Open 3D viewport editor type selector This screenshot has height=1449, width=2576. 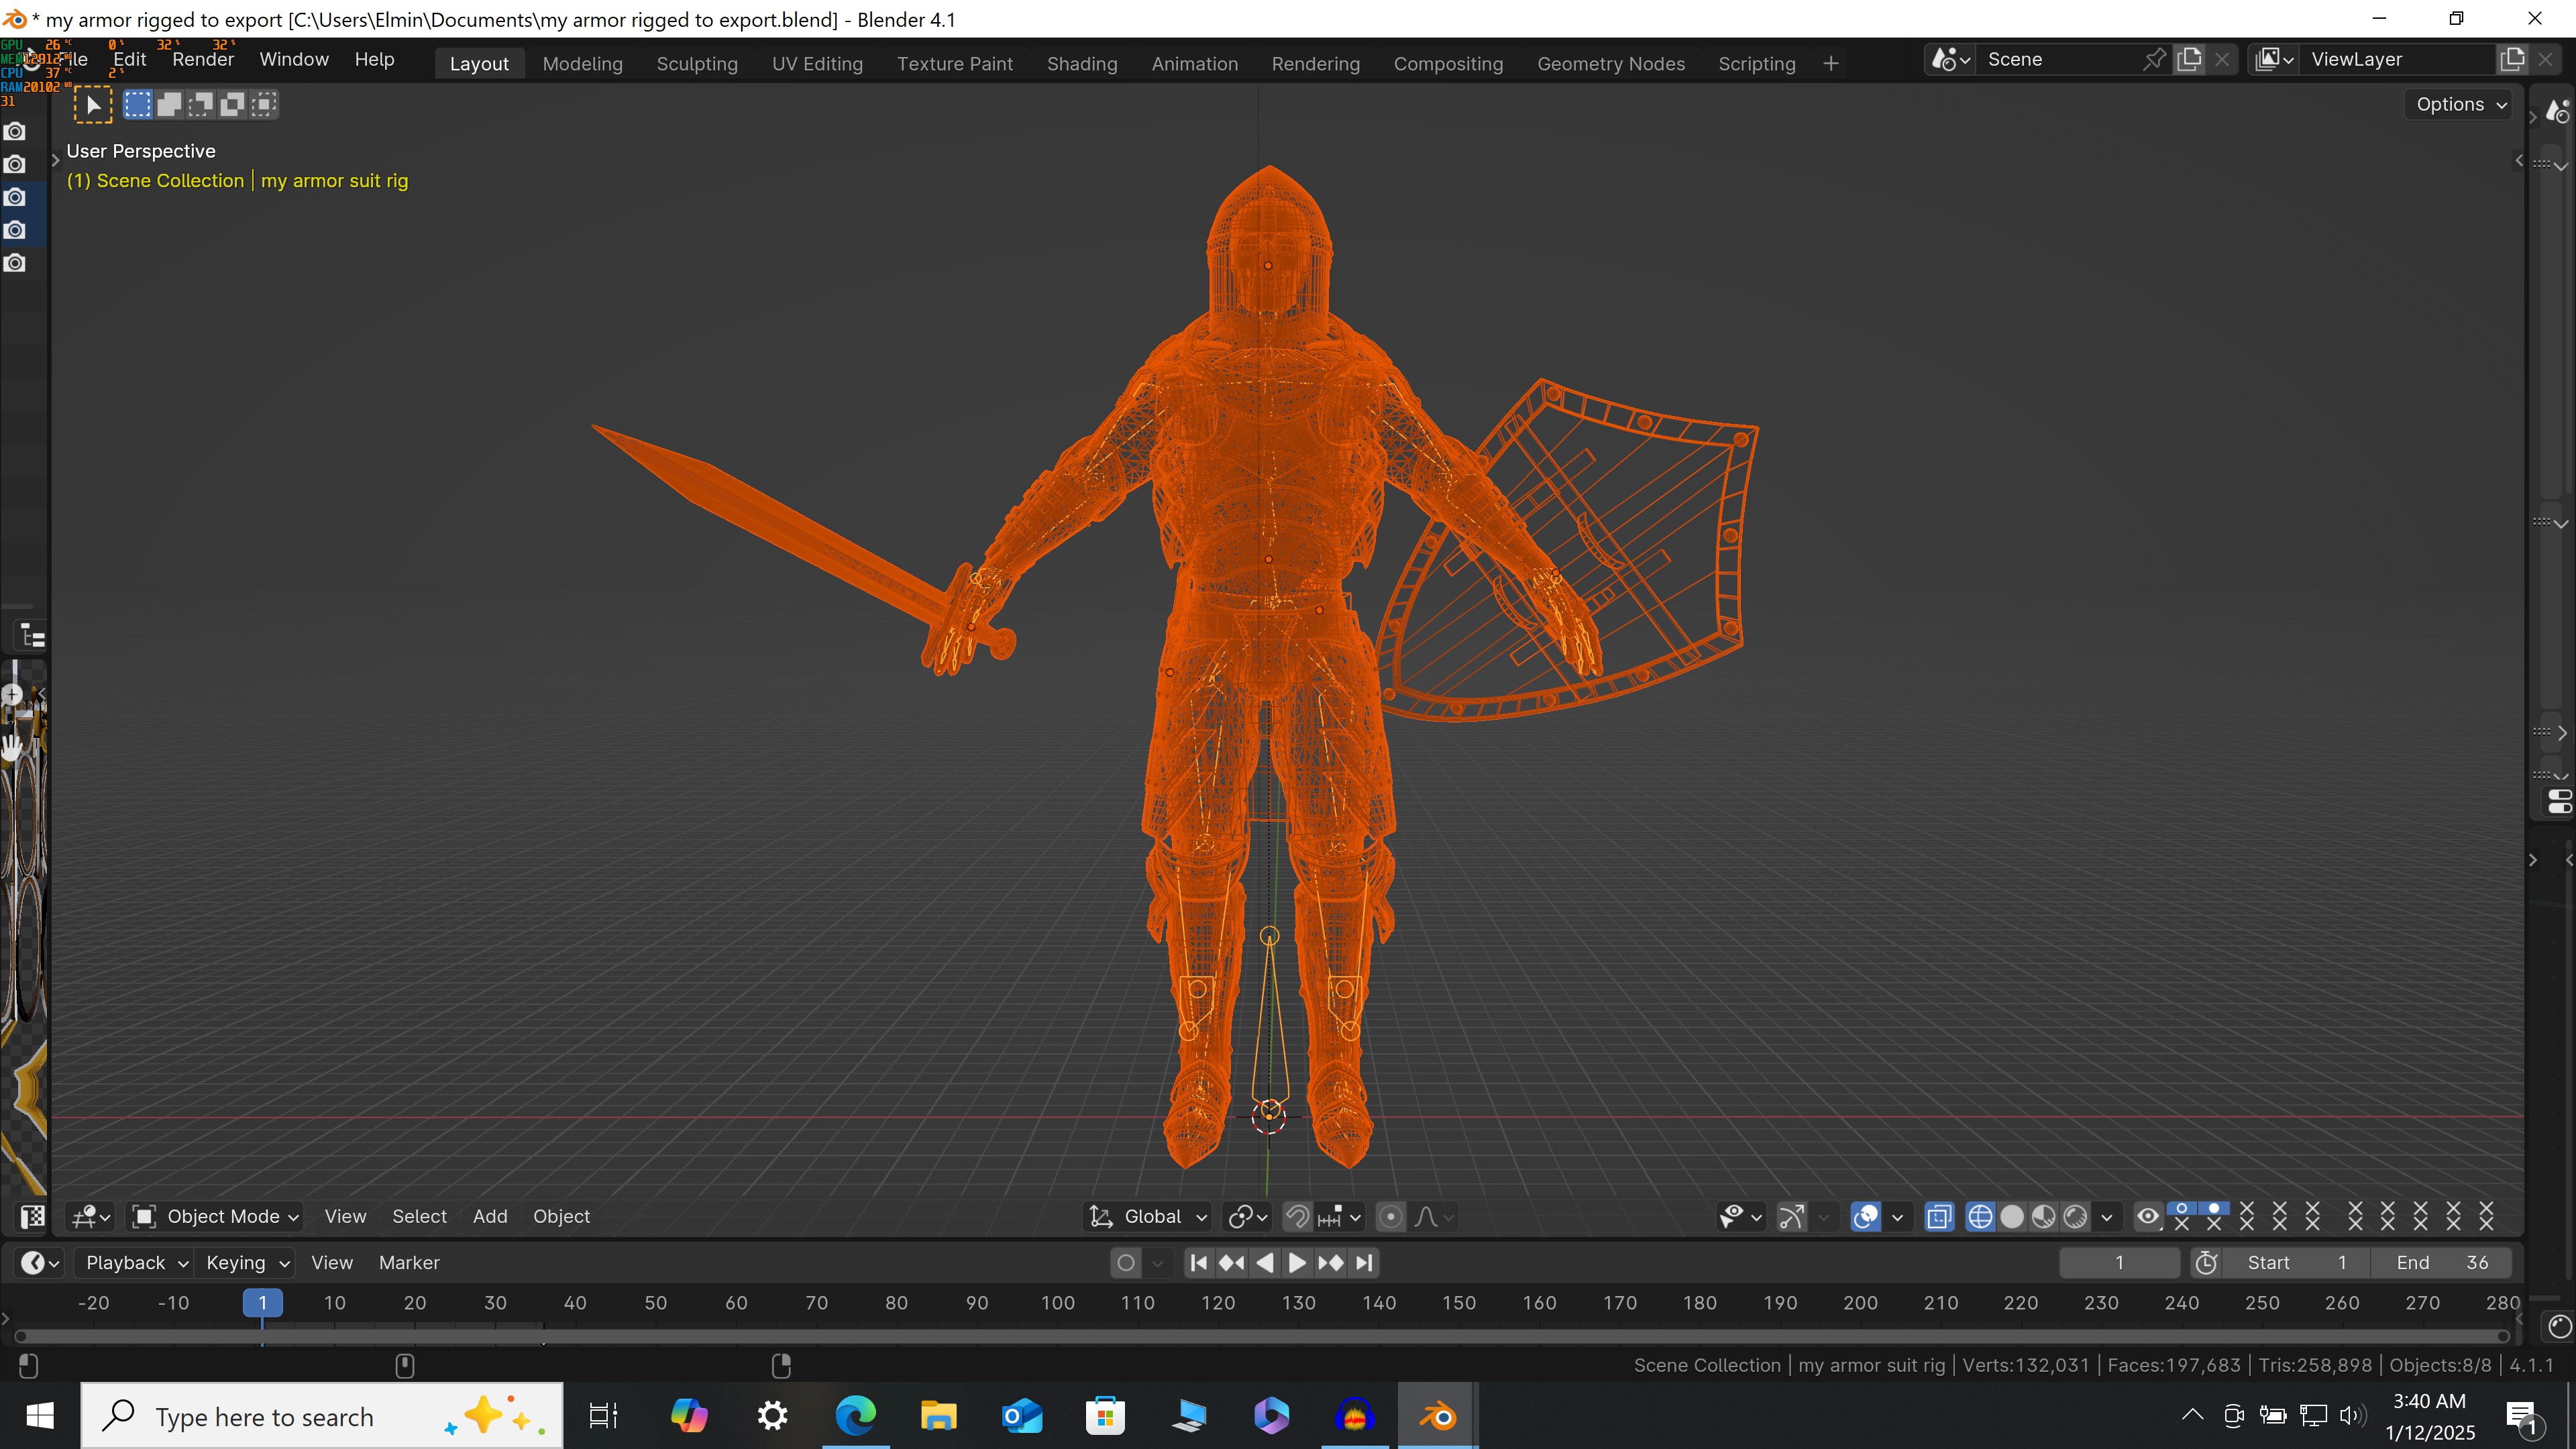(91, 1216)
